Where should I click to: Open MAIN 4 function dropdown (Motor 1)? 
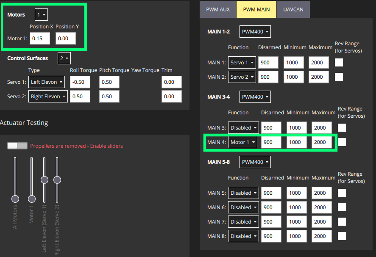[242, 142]
